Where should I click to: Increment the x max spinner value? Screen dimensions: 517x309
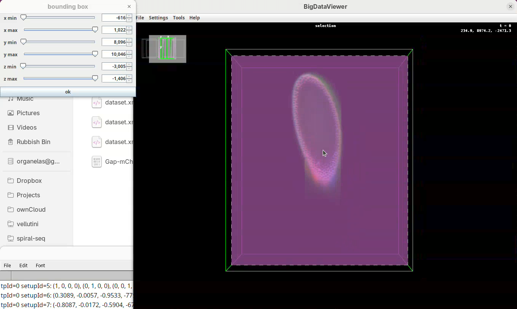(x=130, y=28)
